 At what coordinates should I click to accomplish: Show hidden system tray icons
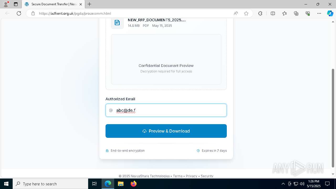pos(283,184)
